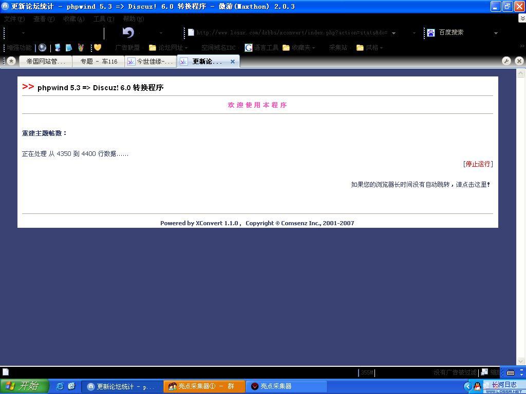Click the 空间域名IDC bookmark
Screen dimensions: 526x394
tap(218, 48)
